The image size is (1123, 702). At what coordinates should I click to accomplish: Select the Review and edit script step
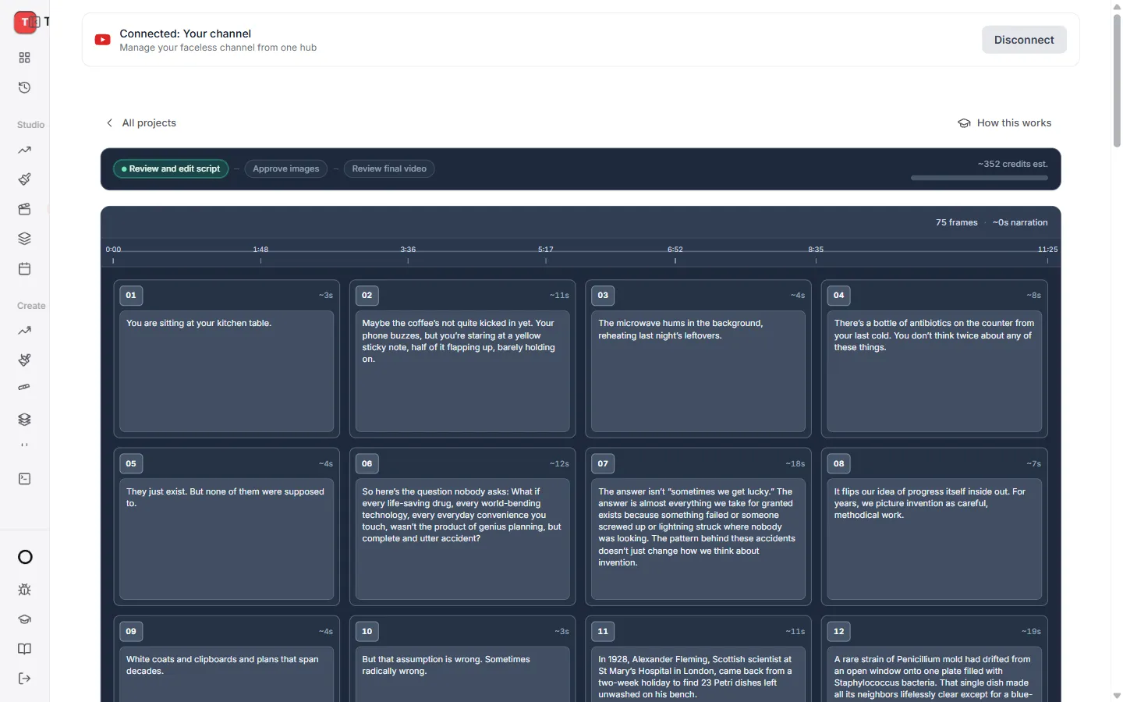171,168
